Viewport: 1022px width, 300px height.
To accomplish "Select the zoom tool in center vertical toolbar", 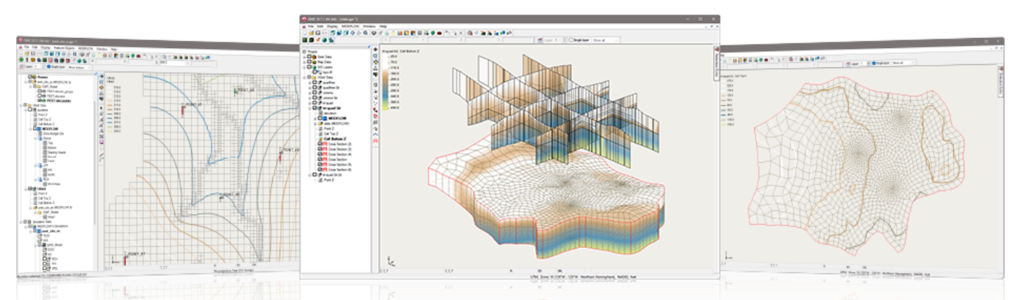I will tap(376, 55).
